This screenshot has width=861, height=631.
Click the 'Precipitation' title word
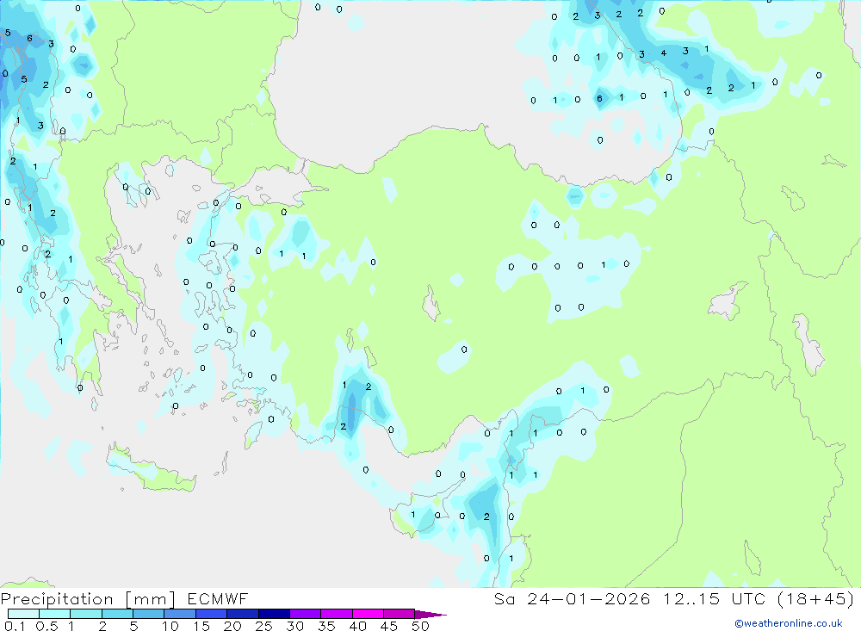coord(57,599)
